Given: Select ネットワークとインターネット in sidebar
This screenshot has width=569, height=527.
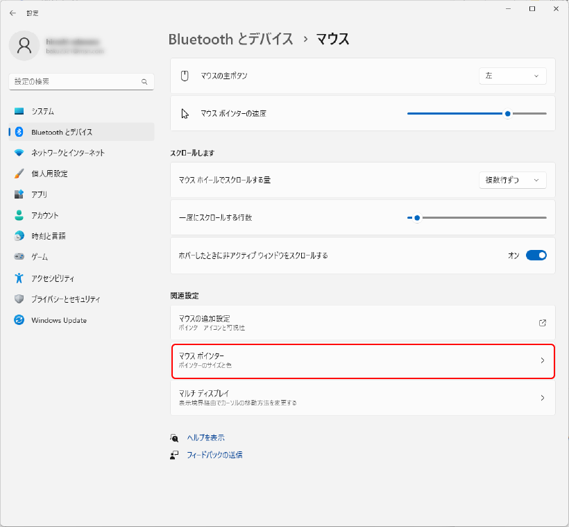Looking at the screenshot, I should [x=68, y=153].
